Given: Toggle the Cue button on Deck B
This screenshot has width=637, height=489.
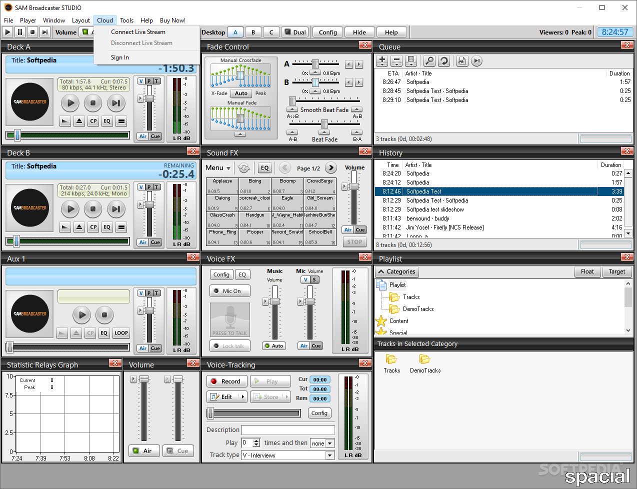Looking at the screenshot, I should coord(155,242).
